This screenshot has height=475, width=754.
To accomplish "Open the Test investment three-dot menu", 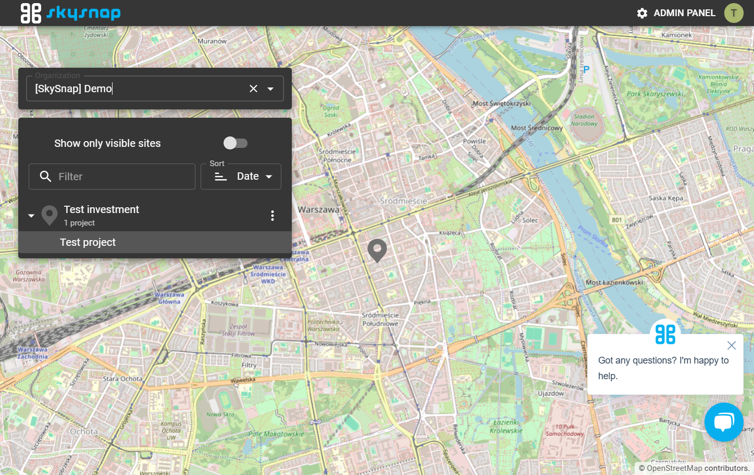I will (x=273, y=216).
